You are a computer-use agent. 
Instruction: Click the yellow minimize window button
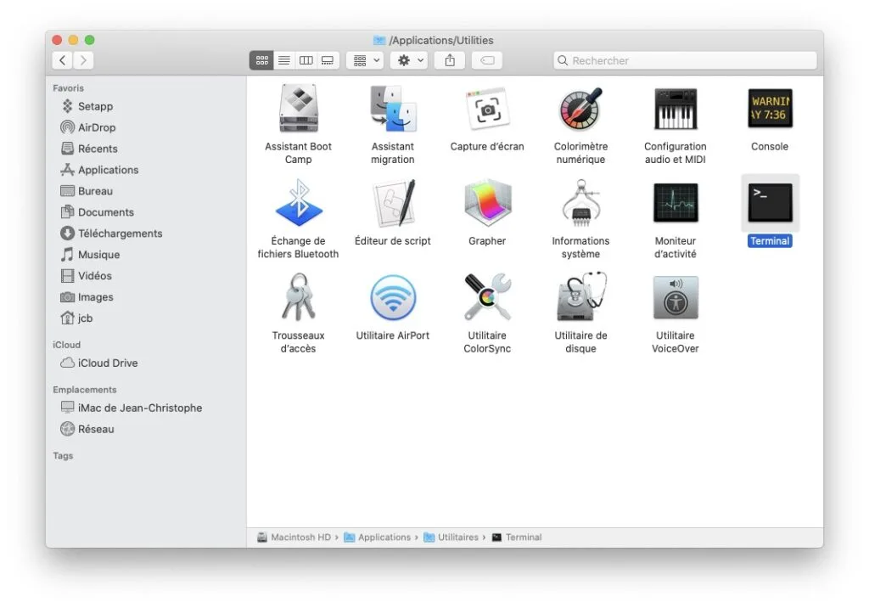73,40
